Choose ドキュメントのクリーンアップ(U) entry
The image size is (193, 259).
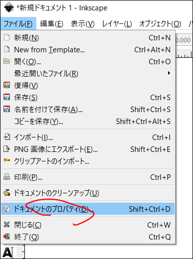tap(88, 193)
